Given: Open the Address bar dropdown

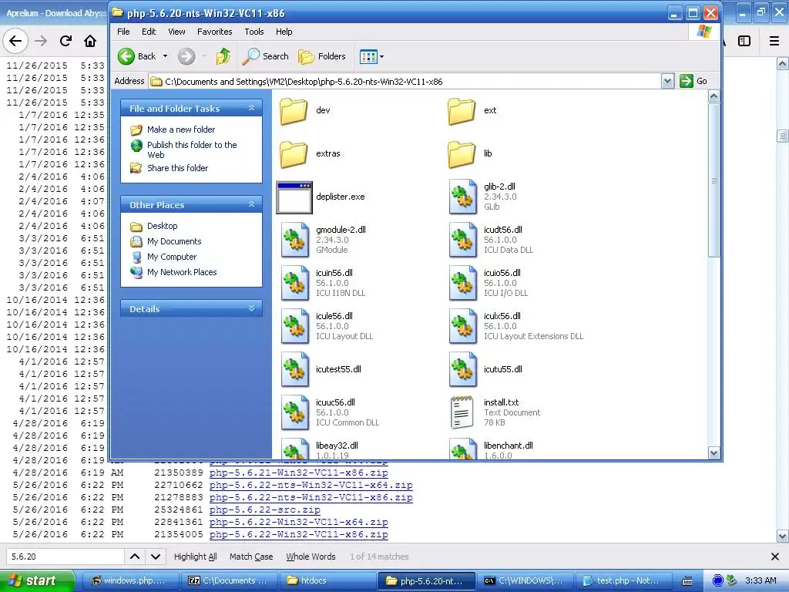Looking at the screenshot, I should (x=667, y=81).
